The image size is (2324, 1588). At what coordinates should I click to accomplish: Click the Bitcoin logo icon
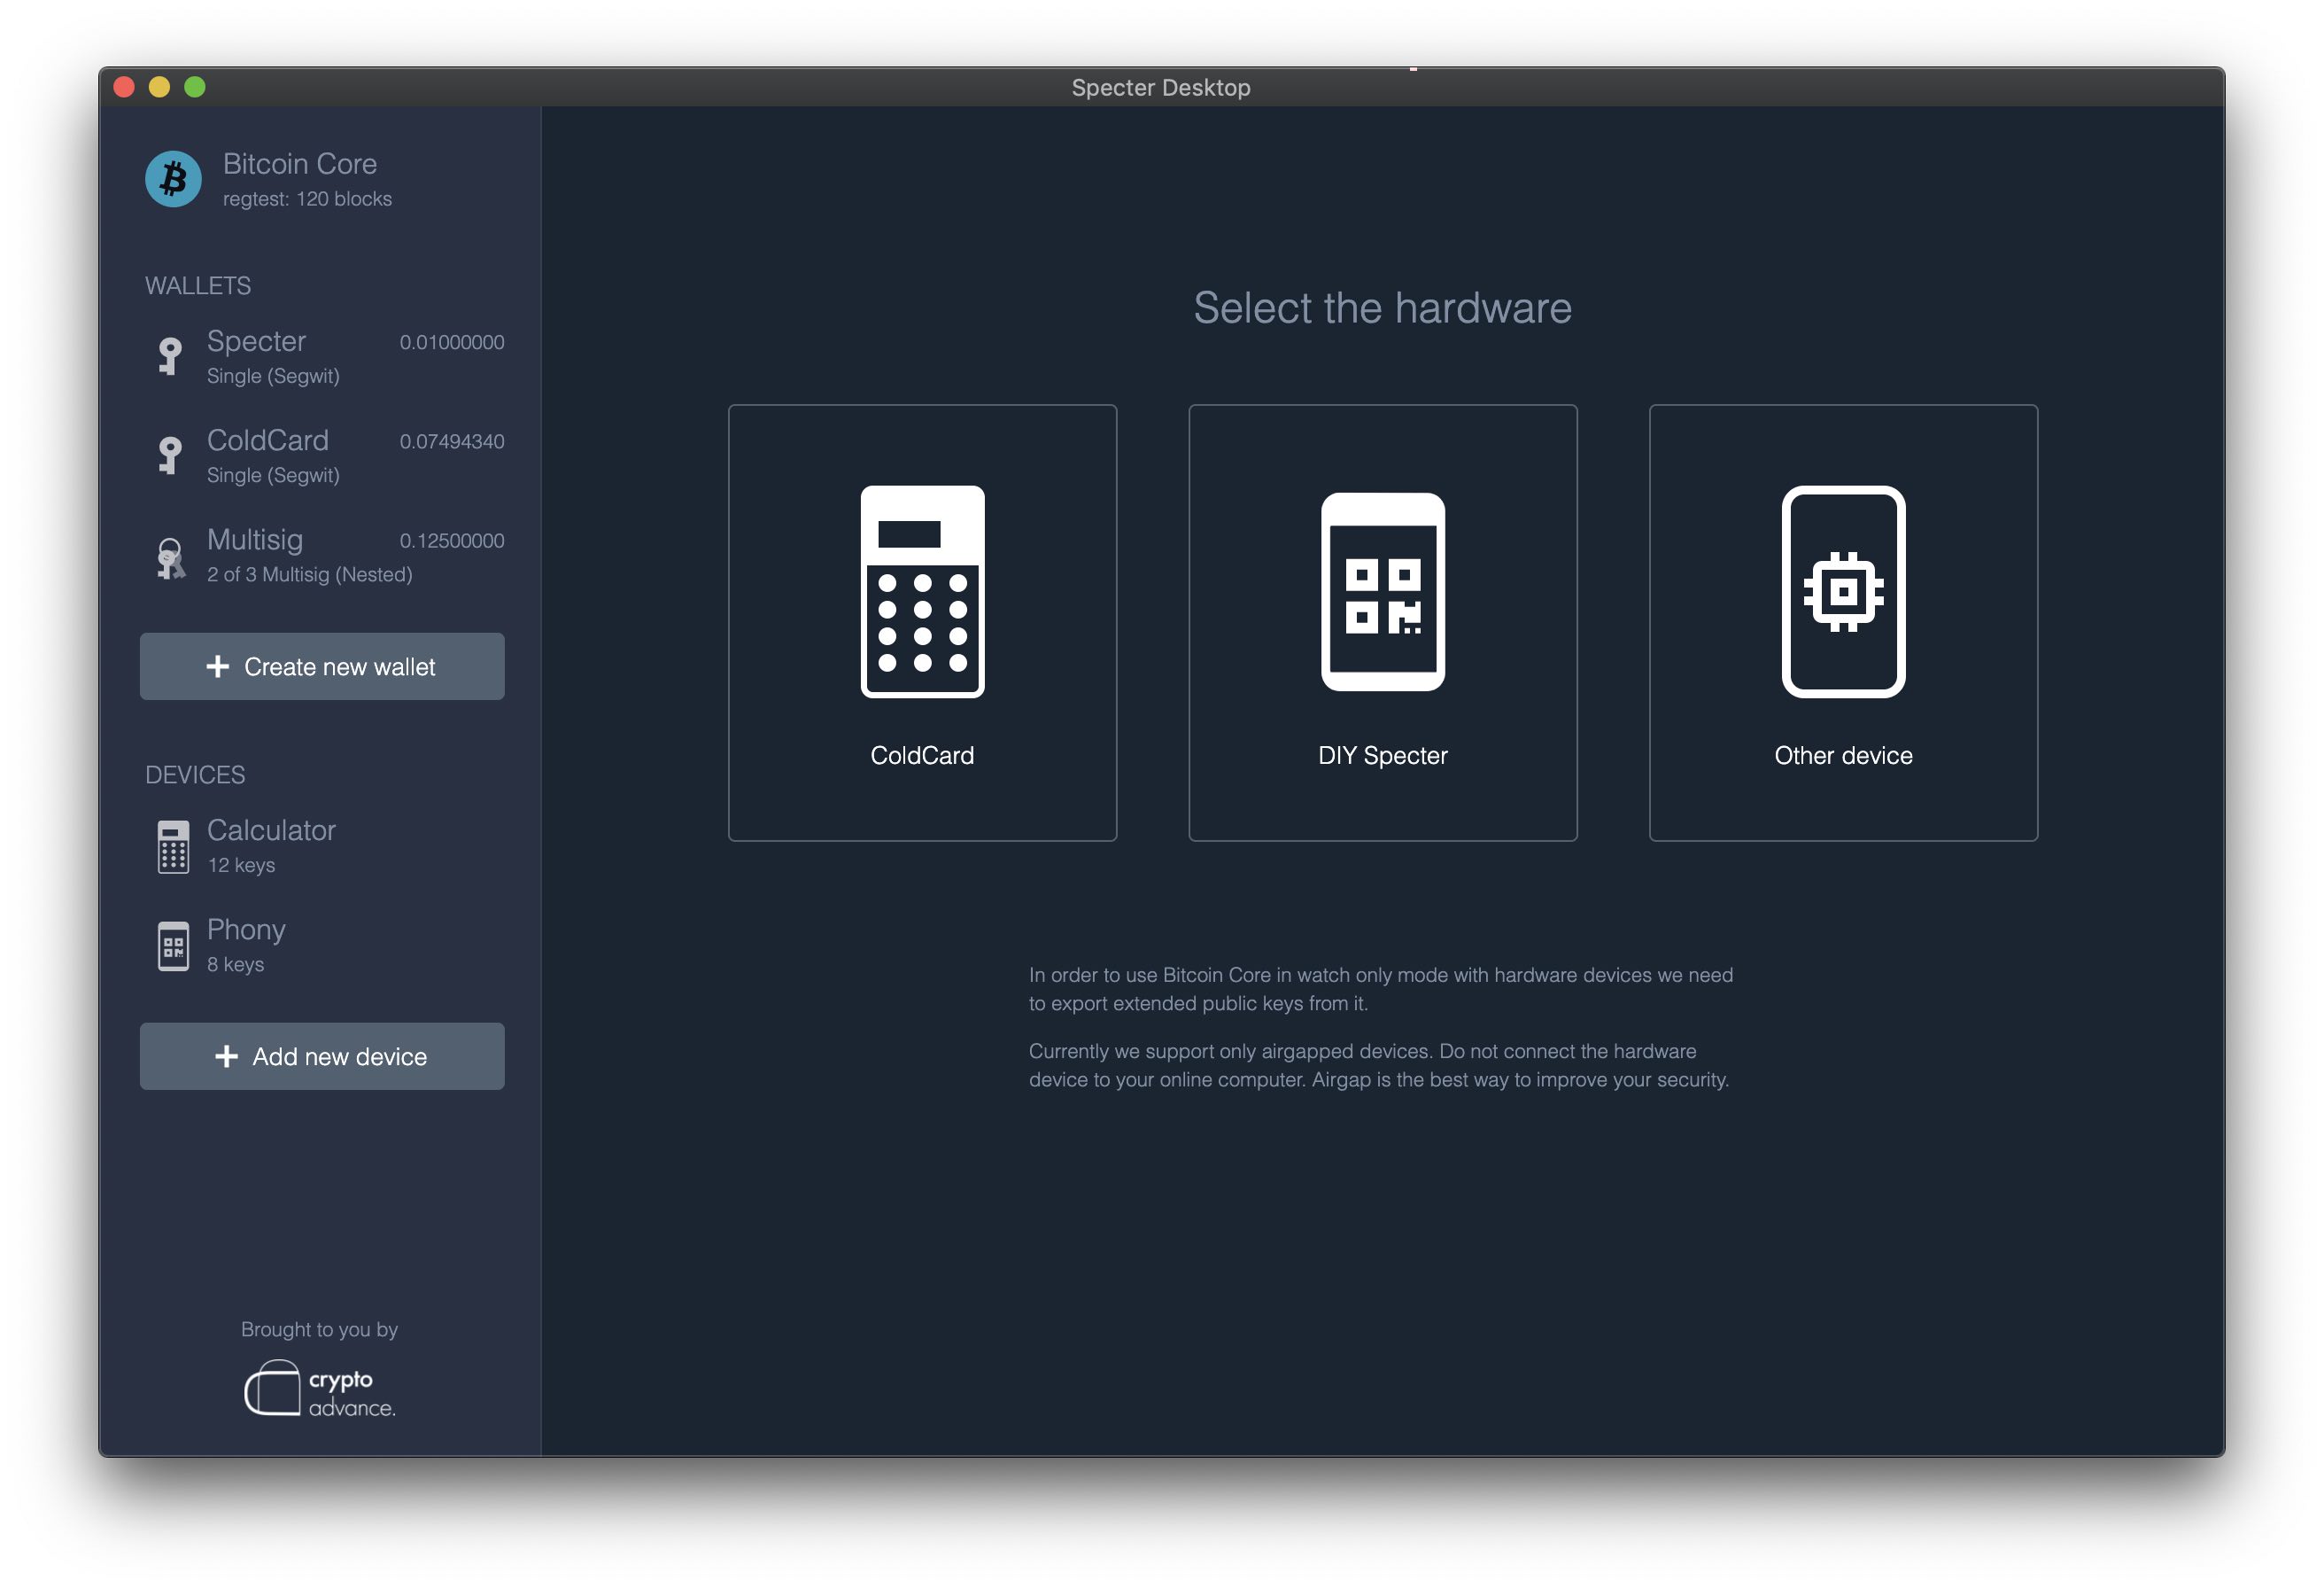(x=173, y=179)
